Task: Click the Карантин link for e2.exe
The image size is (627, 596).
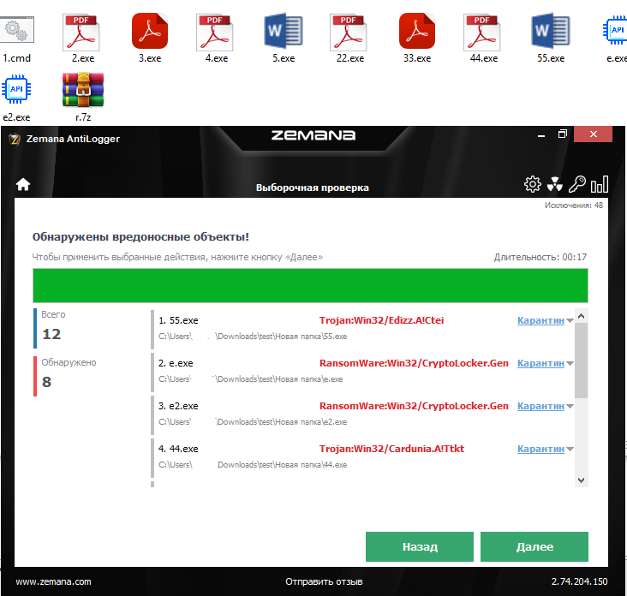Action: tap(540, 406)
